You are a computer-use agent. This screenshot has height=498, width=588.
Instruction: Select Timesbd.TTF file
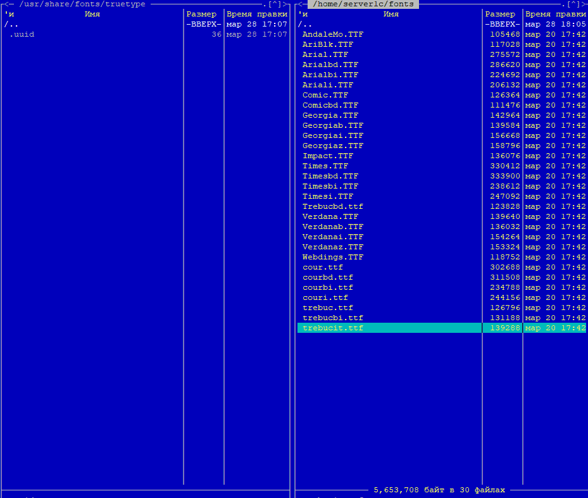tap(330, 177)
